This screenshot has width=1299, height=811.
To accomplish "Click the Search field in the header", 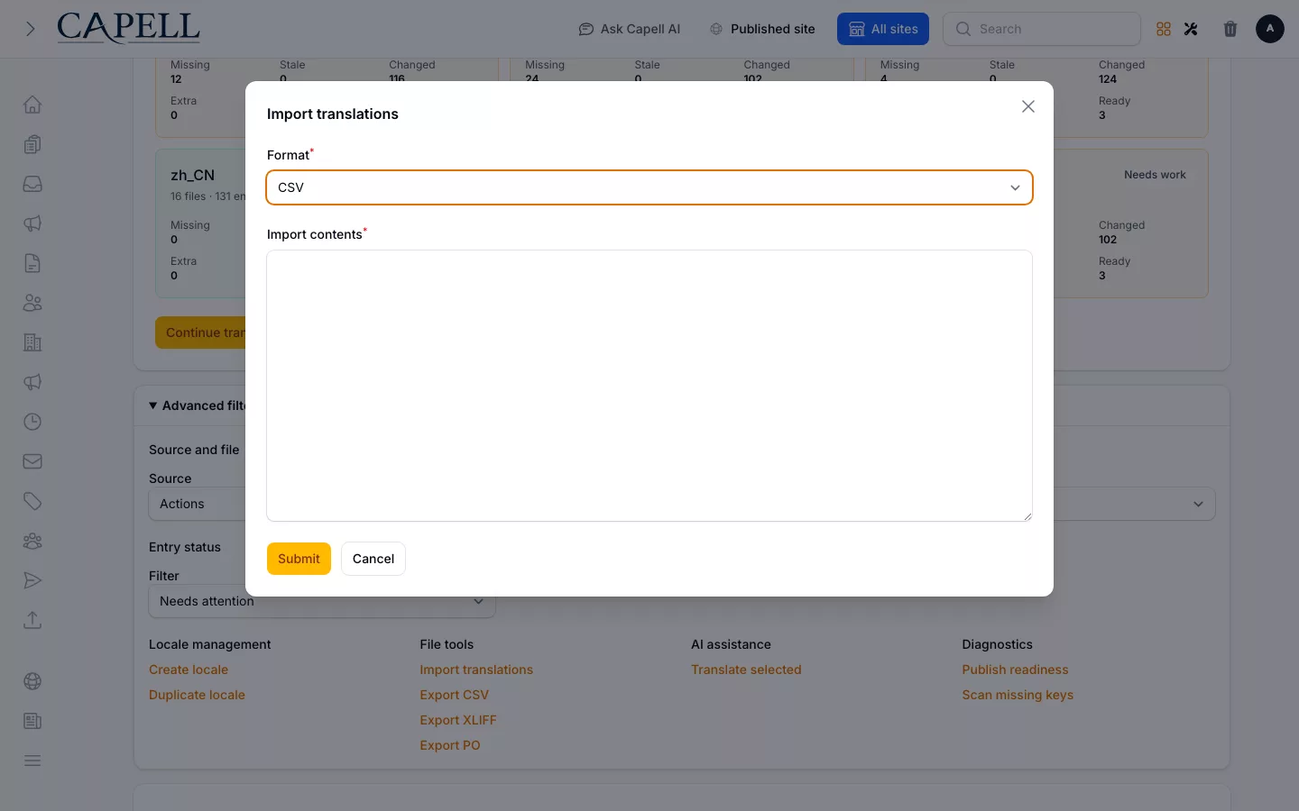I will (x=1042, y=29).
